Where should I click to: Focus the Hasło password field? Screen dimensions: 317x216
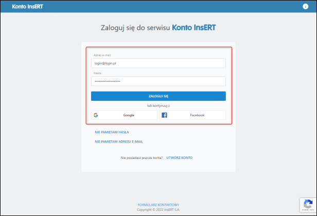click(158, 81)
